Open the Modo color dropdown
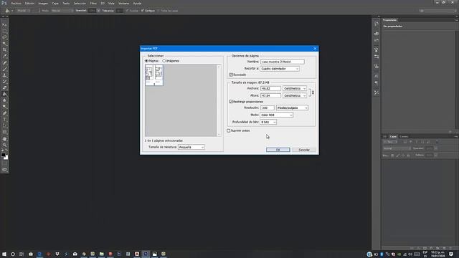 tap(276, 115)
